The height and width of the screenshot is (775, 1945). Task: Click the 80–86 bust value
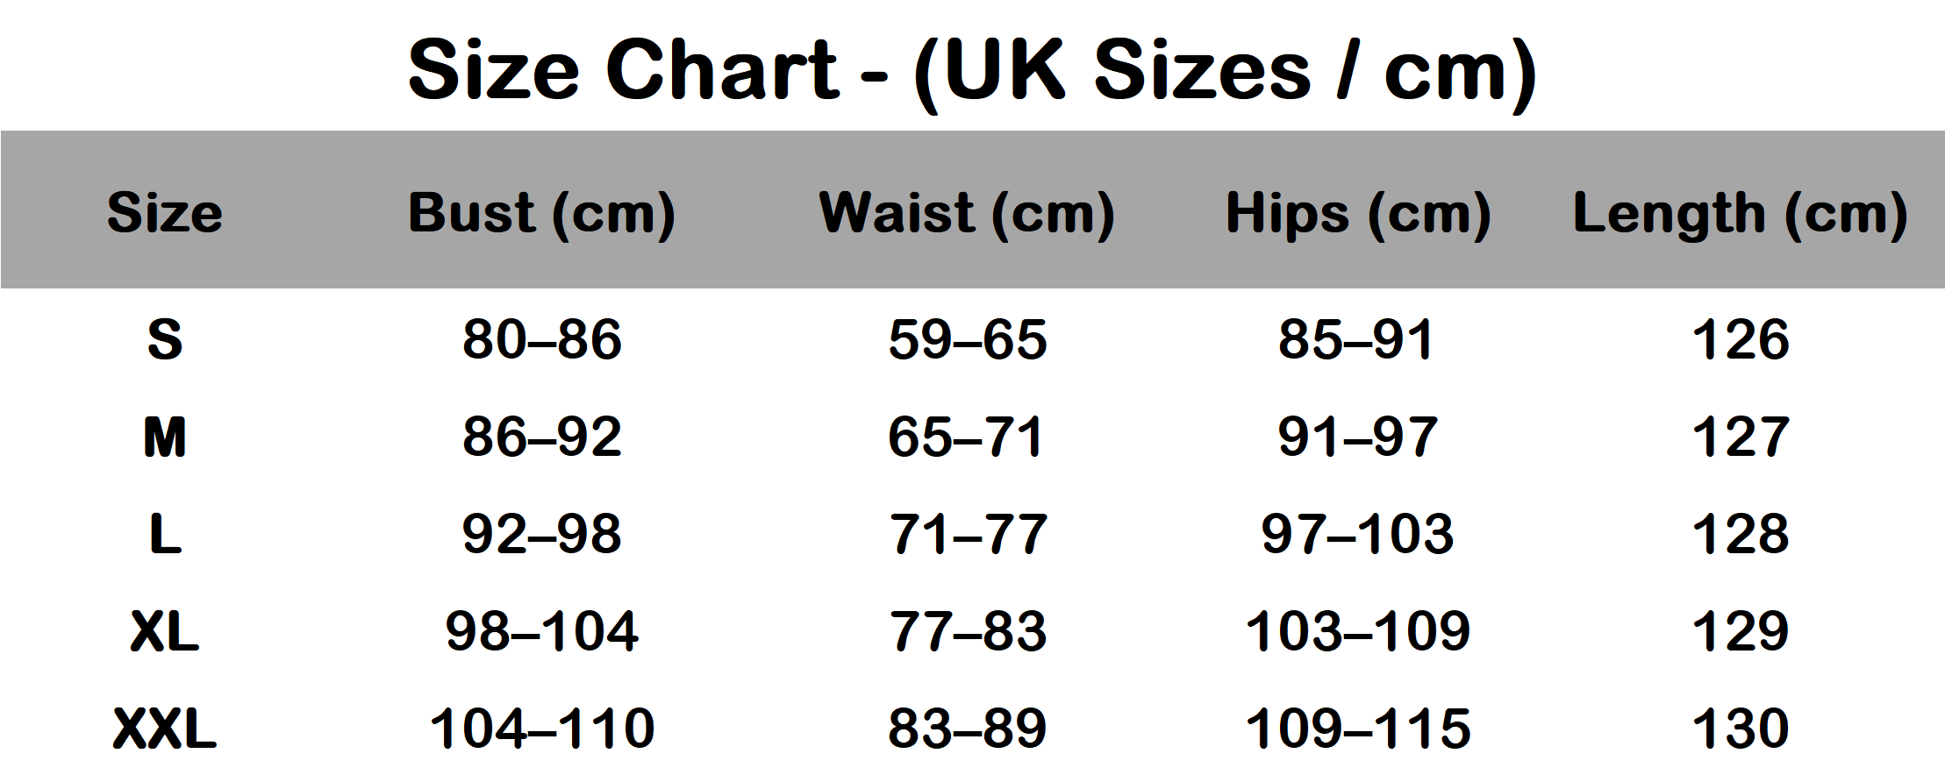pyautogui.click(x=541, y=340)
